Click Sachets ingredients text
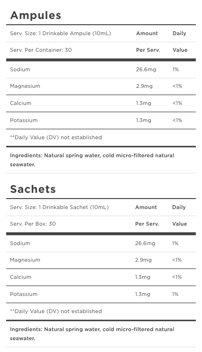The height and width of the screenshot is (352, 202). pyautogui.click(x=92, y=333)
